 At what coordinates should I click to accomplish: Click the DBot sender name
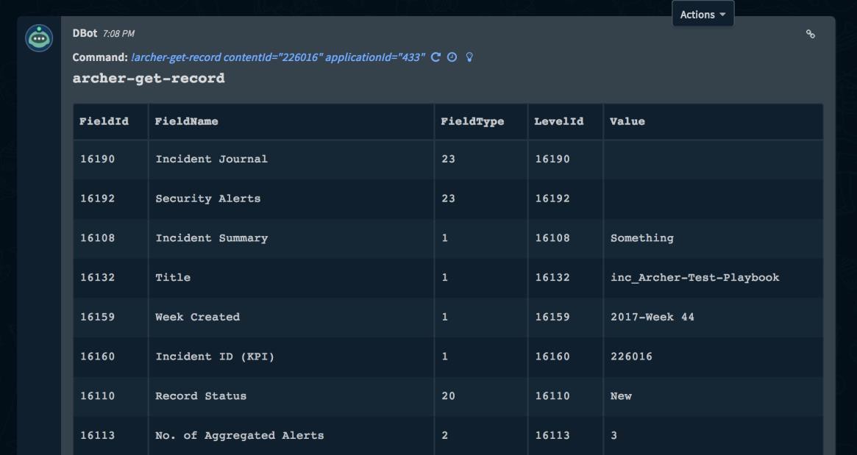click(85, 33)
